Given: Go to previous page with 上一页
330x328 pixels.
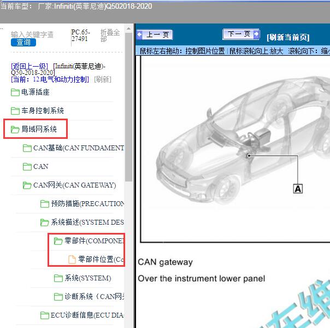Looking at the screenshot, I should pos(155,35).
